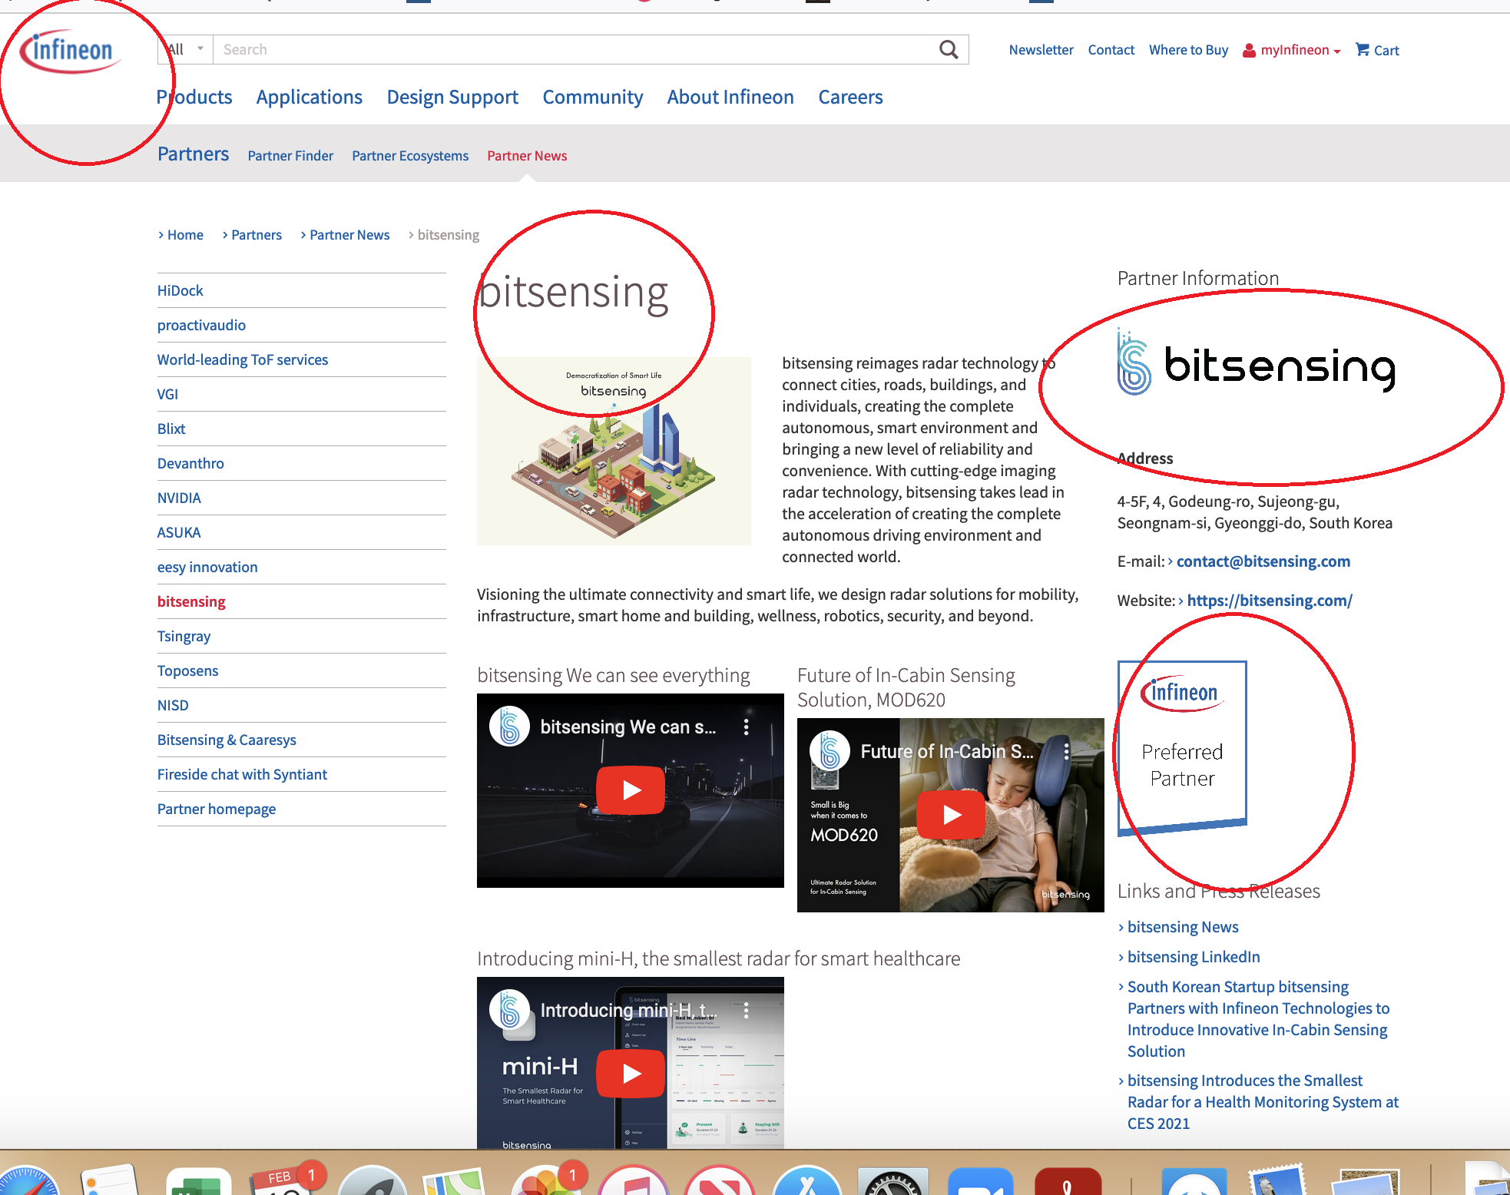Image resolution: width=1510 pixels, height=1195 pixels.
Task: Play the Introducing mini-H video
Action: [x=631, y=1074]
